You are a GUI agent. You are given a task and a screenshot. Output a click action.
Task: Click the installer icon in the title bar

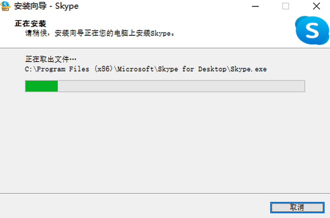tap(6, 6)
